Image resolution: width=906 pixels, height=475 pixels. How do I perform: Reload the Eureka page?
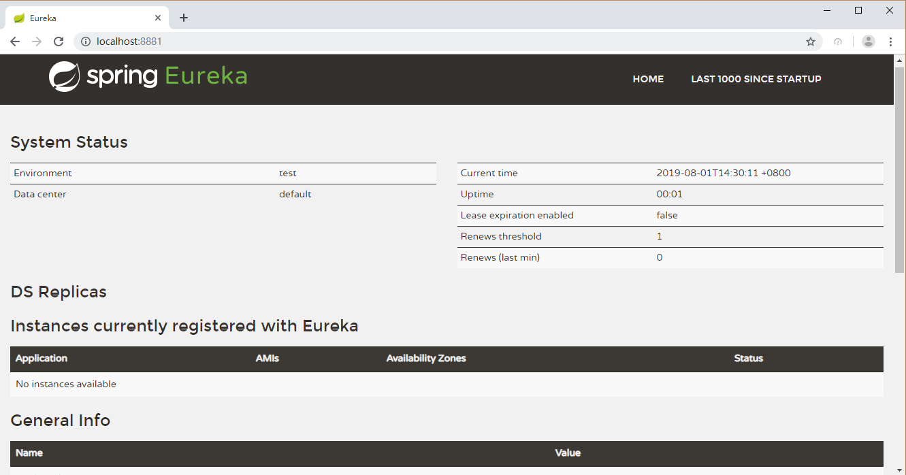(59, 42)
